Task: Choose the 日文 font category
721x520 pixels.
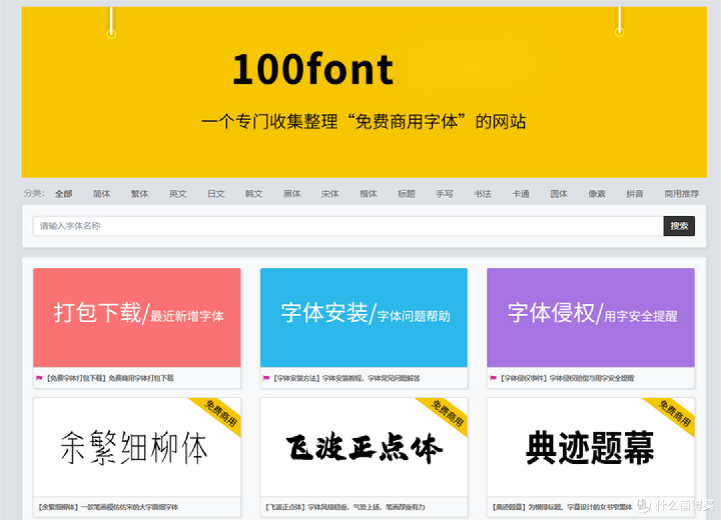Action: point(216,194)
